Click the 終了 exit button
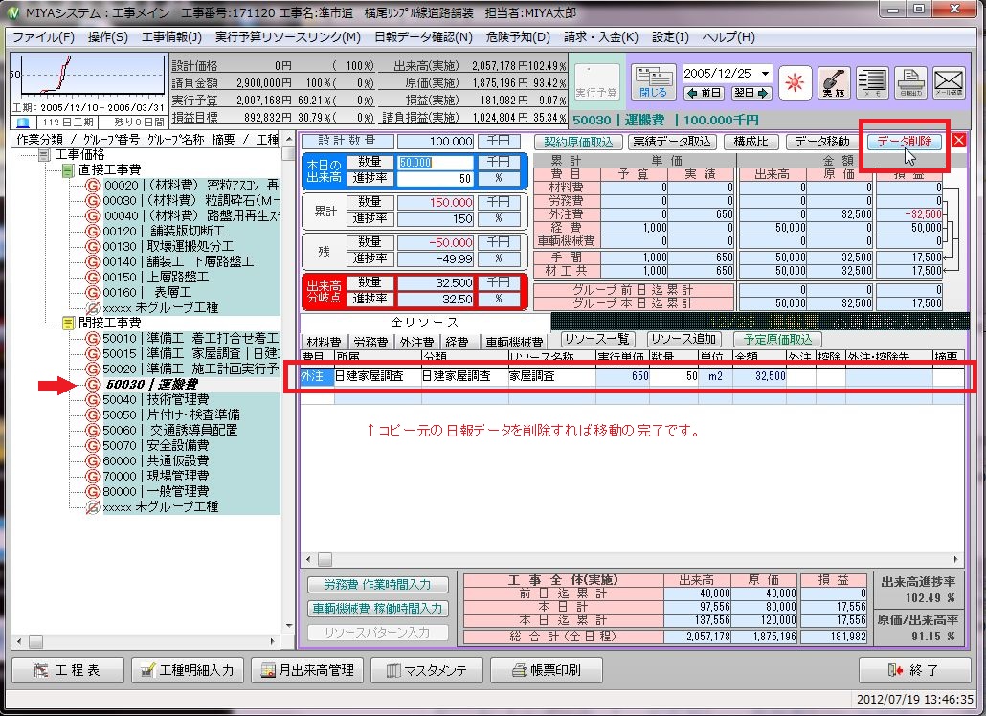Viewport: 986px width, 716px height. [914, 670]
